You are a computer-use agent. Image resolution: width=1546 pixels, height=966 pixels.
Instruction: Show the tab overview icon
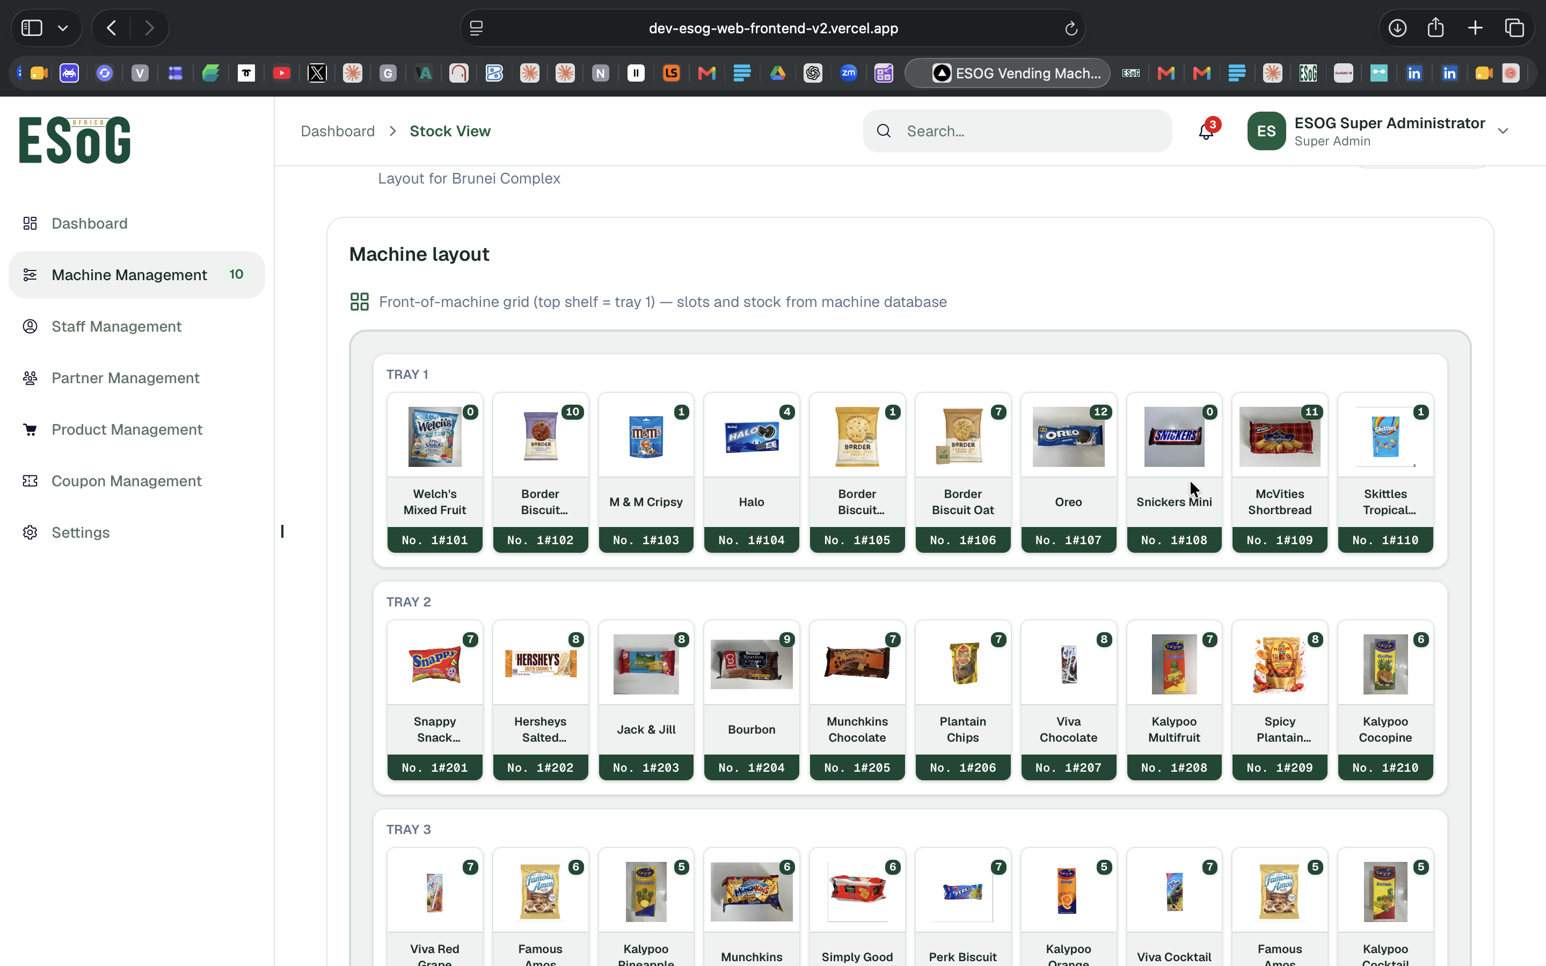click(x=1514, y=28)
